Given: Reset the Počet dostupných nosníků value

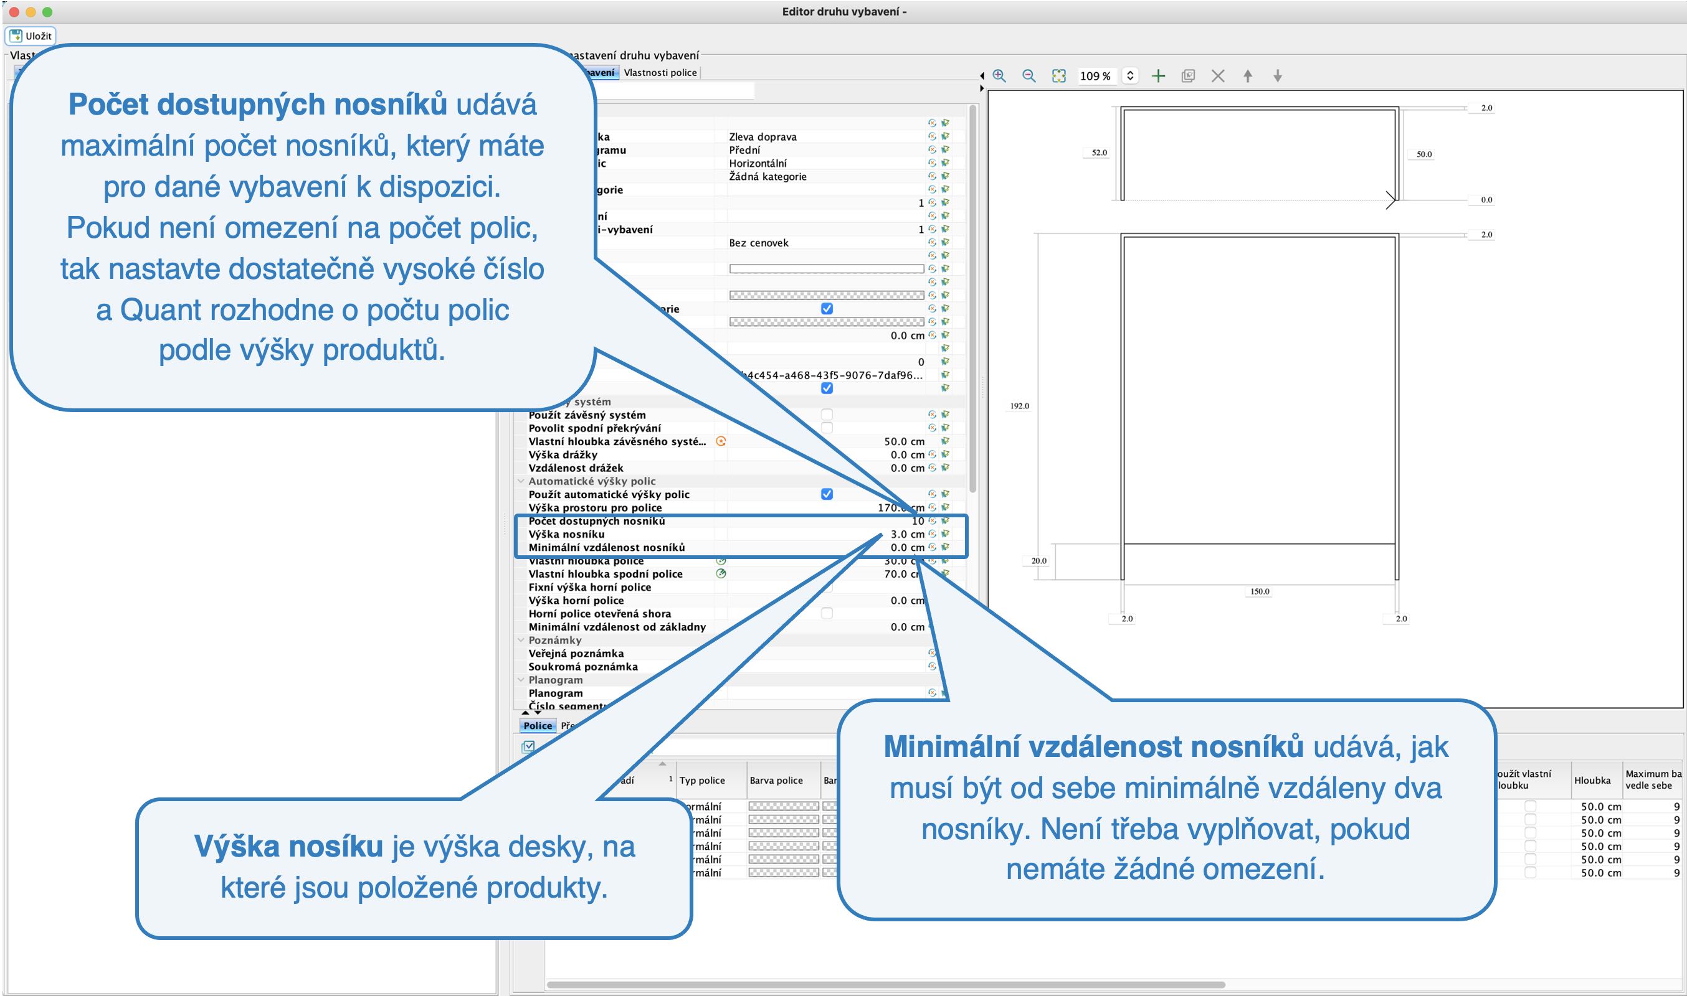Looking at the screenshot, I should click(932, 521).
